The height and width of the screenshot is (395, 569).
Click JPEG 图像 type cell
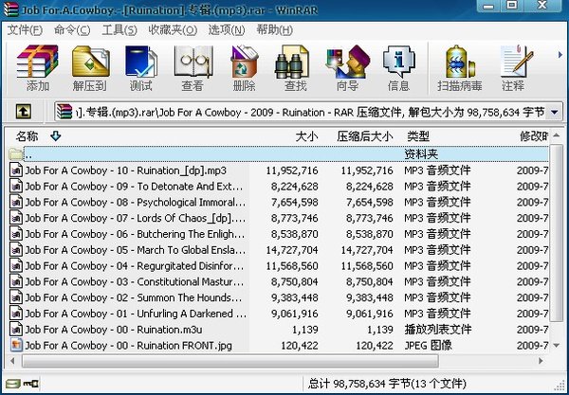click(x=429, y=345)
